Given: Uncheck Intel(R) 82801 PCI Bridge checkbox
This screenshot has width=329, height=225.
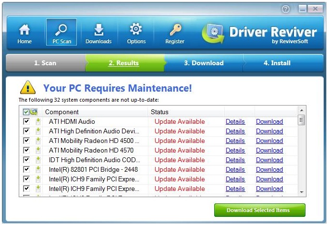Looking at the screenshot, I should pos(26,169).
